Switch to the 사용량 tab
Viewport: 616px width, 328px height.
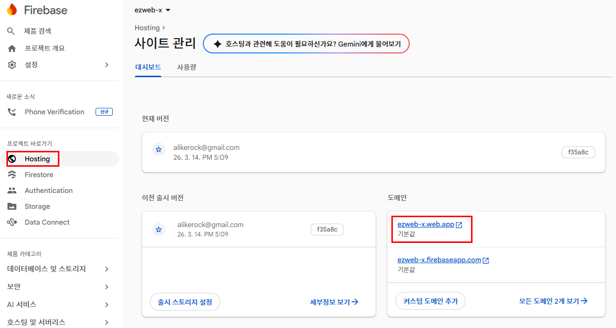pyautogui.click(x=187, y=67)
